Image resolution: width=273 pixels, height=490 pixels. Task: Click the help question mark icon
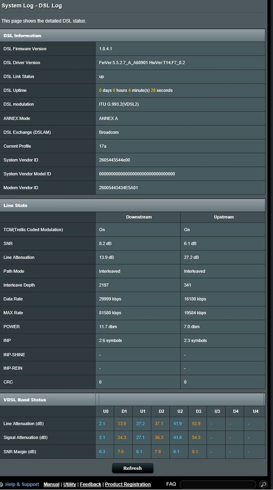click(x=1, y=485)
